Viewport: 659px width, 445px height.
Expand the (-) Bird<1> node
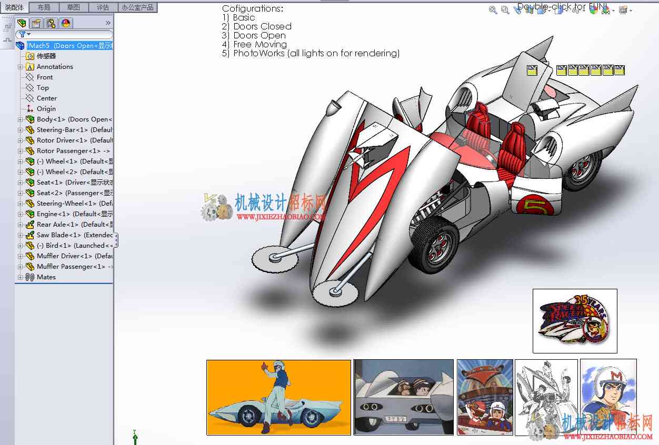click(x=21, y=246)
